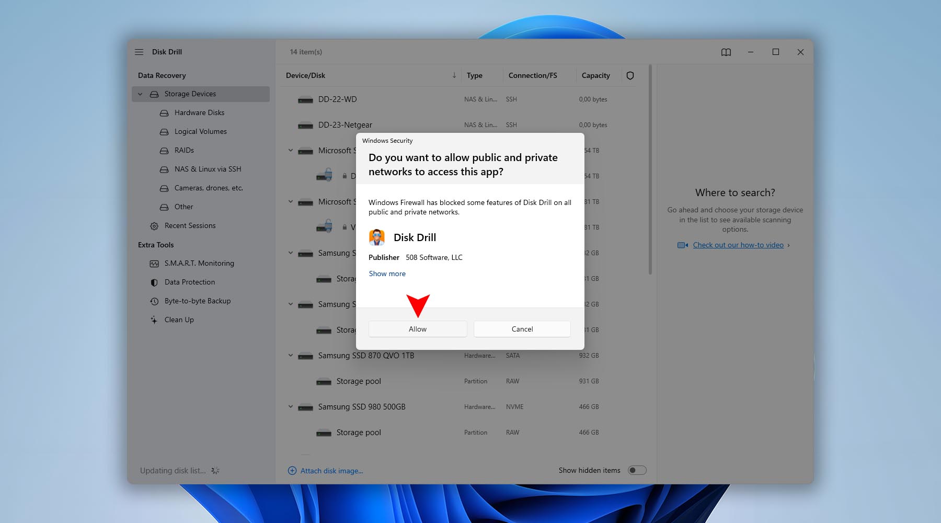
Task: Click the Other drive icon
Action: pyautogui.click(x=164, y=207)
